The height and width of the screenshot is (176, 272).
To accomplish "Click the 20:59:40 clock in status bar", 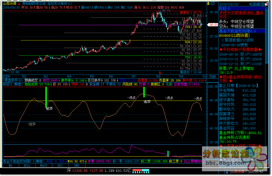I will pos(256,172).
